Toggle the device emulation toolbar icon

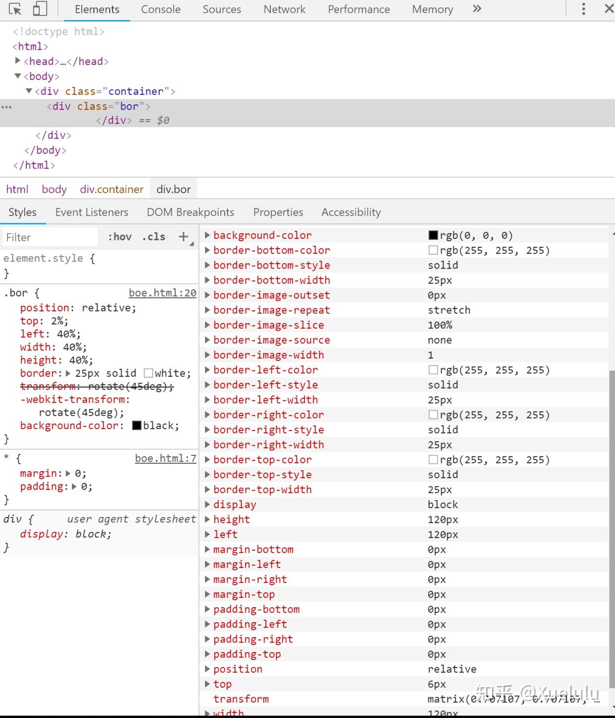click(x=40, y=9)
